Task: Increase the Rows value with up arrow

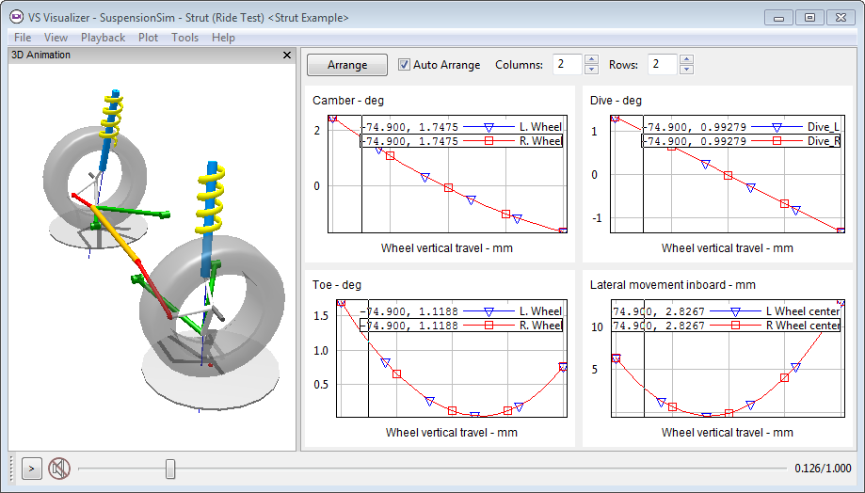Action: 686,60
